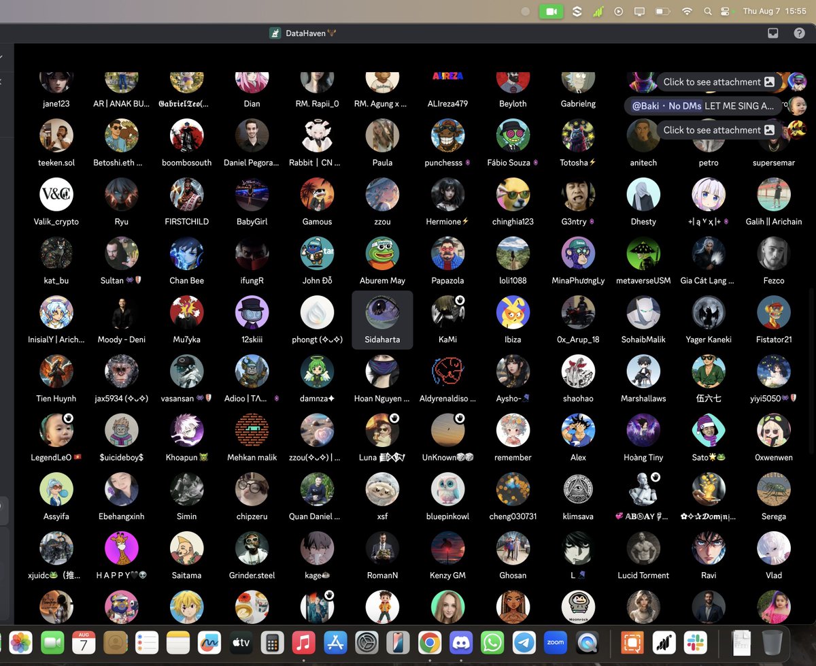816x666 pixels.
Task: Open the clock menu showing Thu Aug 7
Action: pyautogui.click(x=775, y=11)
